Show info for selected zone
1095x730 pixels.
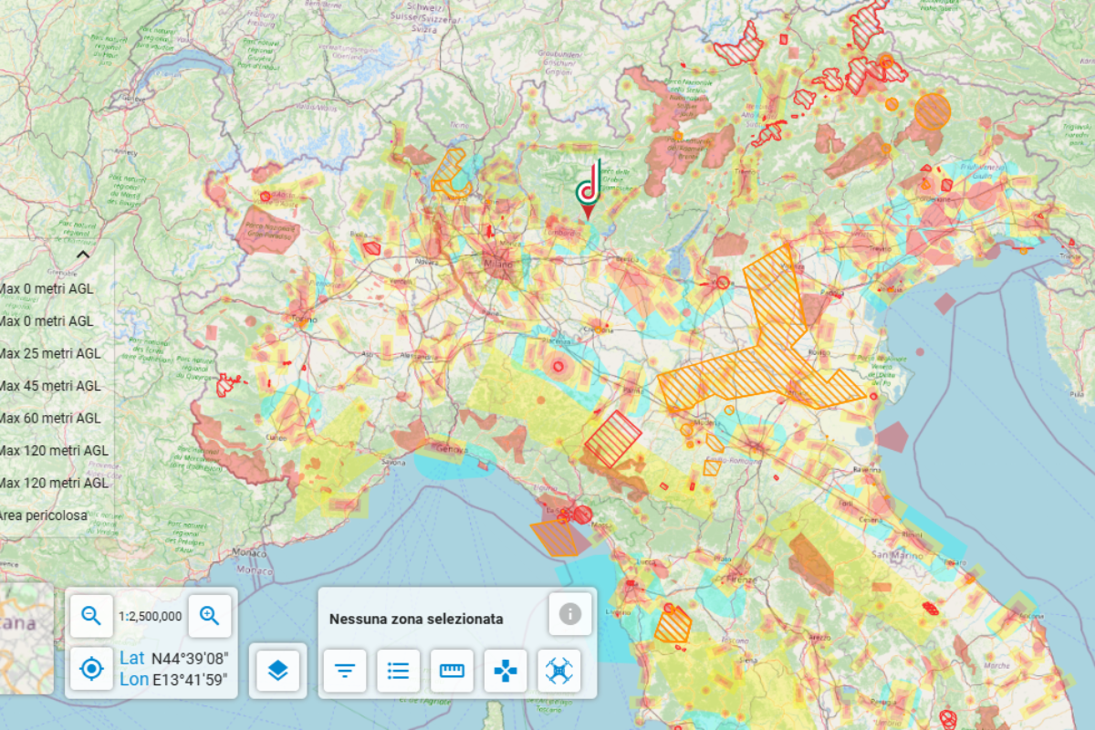(x=570, y=614)
